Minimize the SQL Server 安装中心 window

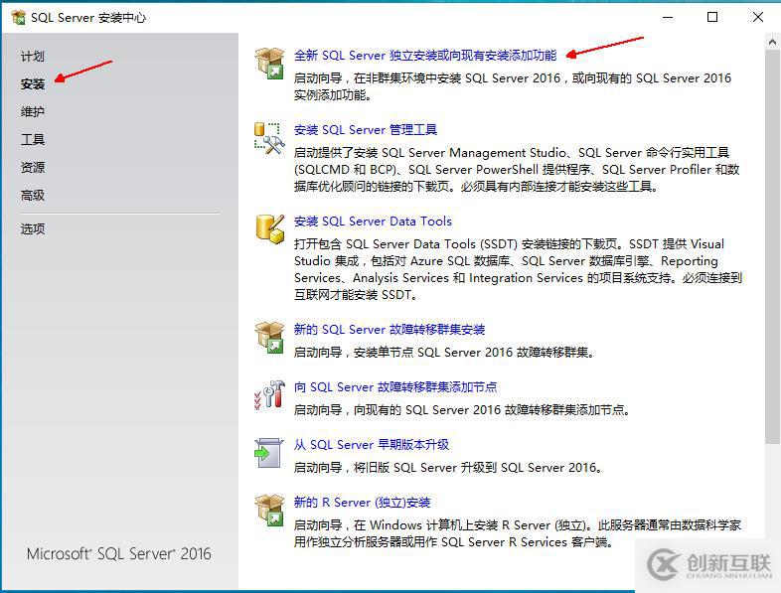(x=668, y=18)
